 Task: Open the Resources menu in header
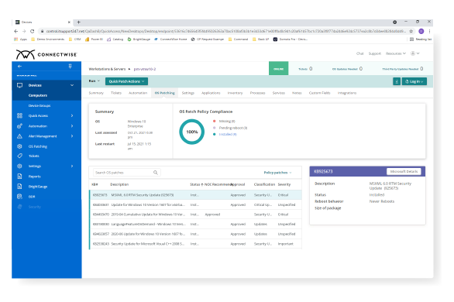396,53
